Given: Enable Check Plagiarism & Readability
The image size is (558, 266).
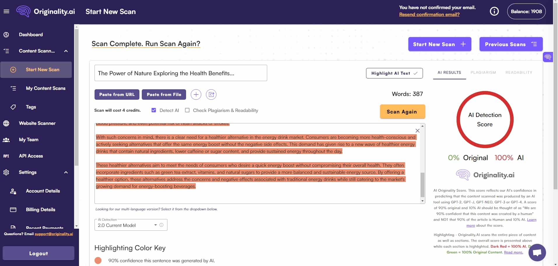Looking at the screenshot, I should pos(187,110).
